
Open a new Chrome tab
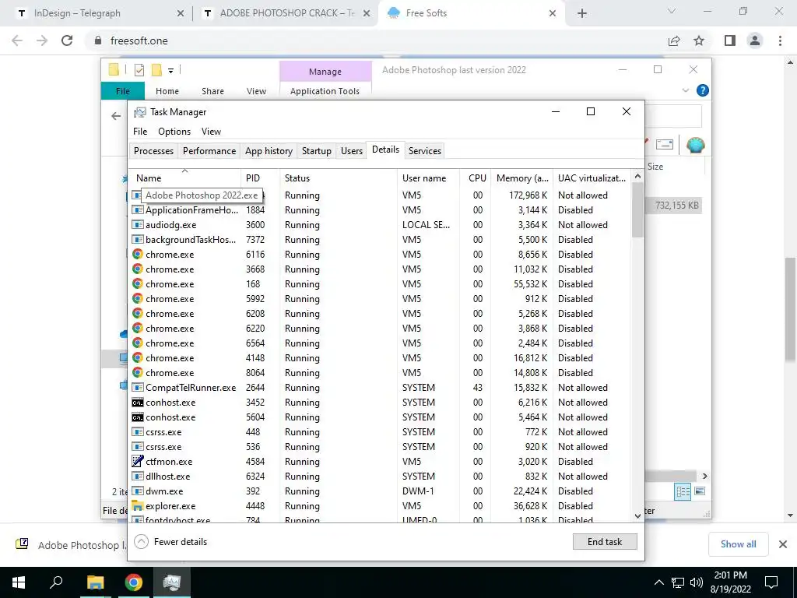pos(582,14)
